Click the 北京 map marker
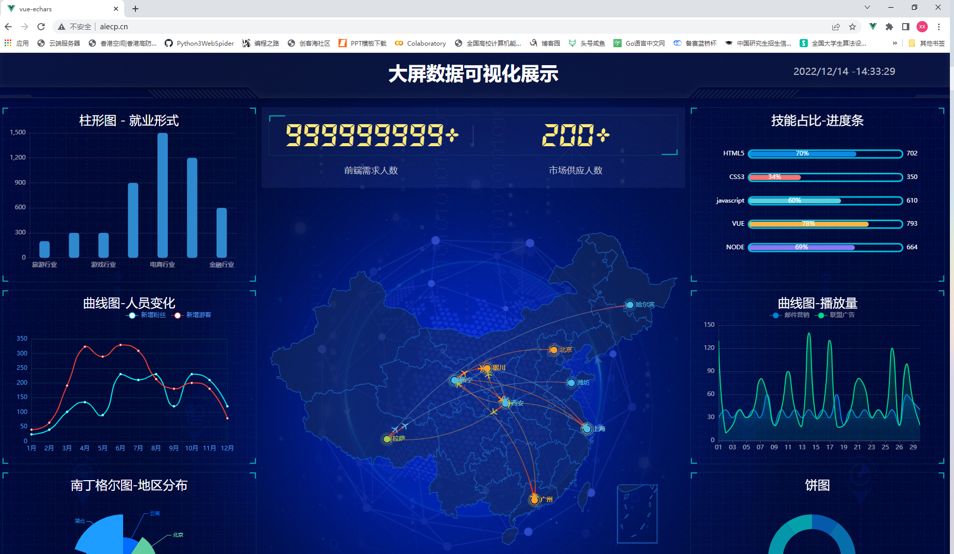The image size is (954, 554). pos(553,350)
